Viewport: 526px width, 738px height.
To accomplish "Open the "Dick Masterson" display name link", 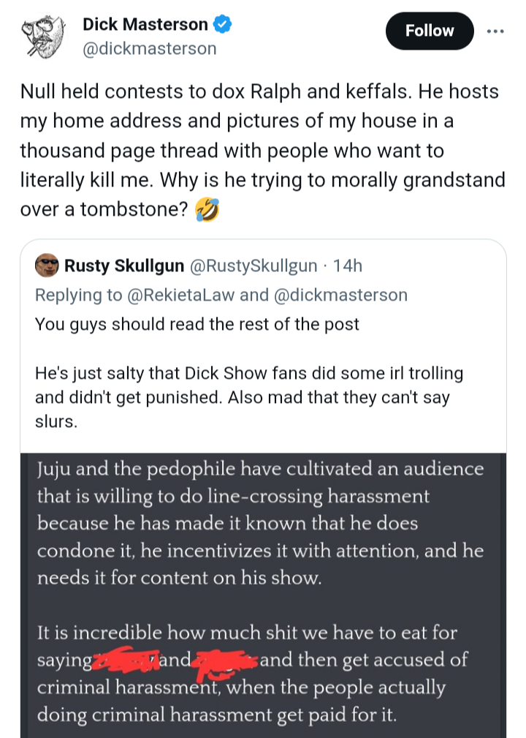I will [x=145, y=25].
